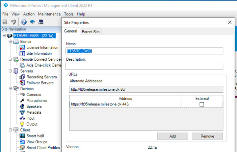The height and width of the screenshot is (152, 237).
Task: Click the Description text field
Action: tap(144, 66)
